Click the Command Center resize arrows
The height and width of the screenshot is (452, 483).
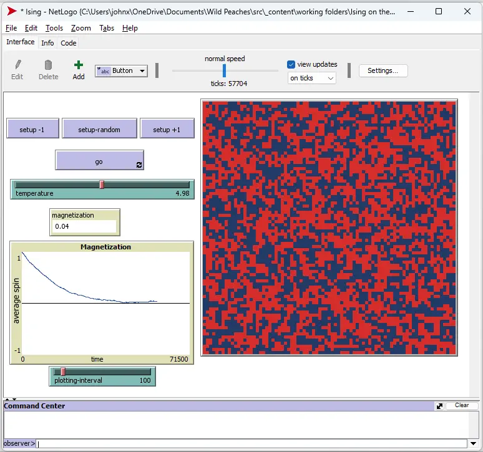click(x=11, y=399)
